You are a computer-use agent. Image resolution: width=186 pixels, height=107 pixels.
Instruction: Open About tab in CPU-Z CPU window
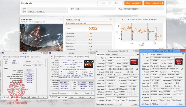pos(86,57)
